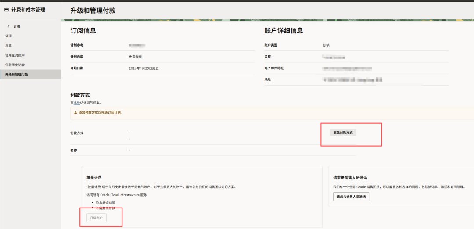This screenshot has height=229, width=474.
Task: Click the billing card icon beside 计费和成本管理
Action: point(7,10)
